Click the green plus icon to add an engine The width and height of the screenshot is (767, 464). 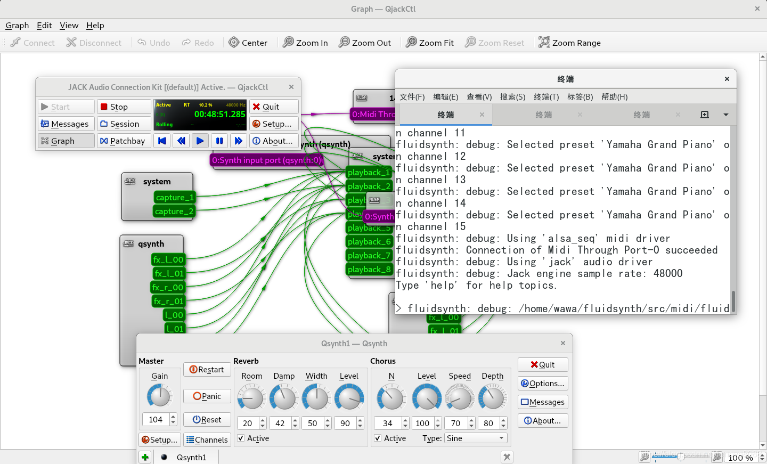[x=145, y=457]
